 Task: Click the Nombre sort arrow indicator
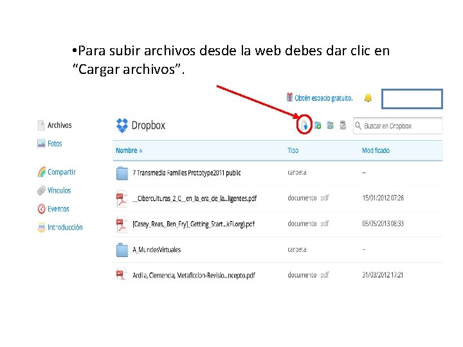click(141, 151)
